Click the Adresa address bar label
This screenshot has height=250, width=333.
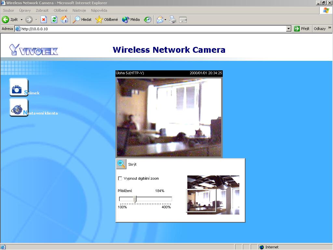click(7, 29)
